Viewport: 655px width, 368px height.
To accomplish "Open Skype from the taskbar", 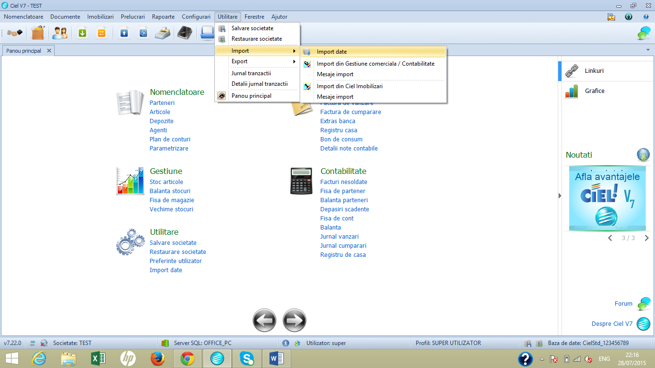I will point(247,358).
